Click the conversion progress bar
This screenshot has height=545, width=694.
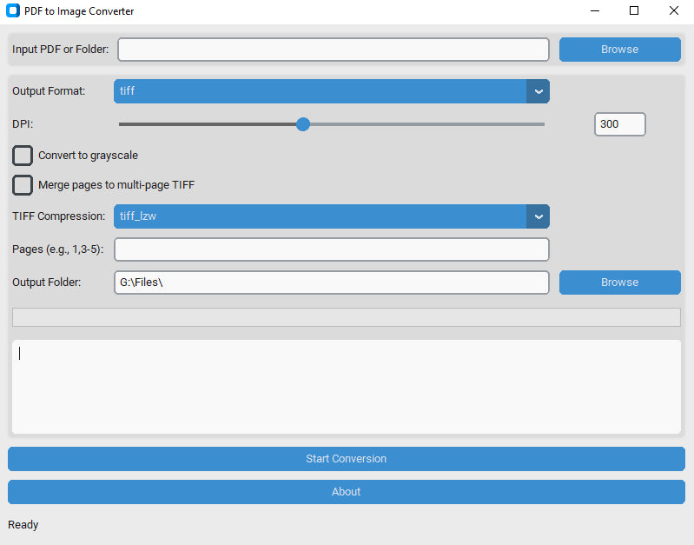tap(346, 317)
